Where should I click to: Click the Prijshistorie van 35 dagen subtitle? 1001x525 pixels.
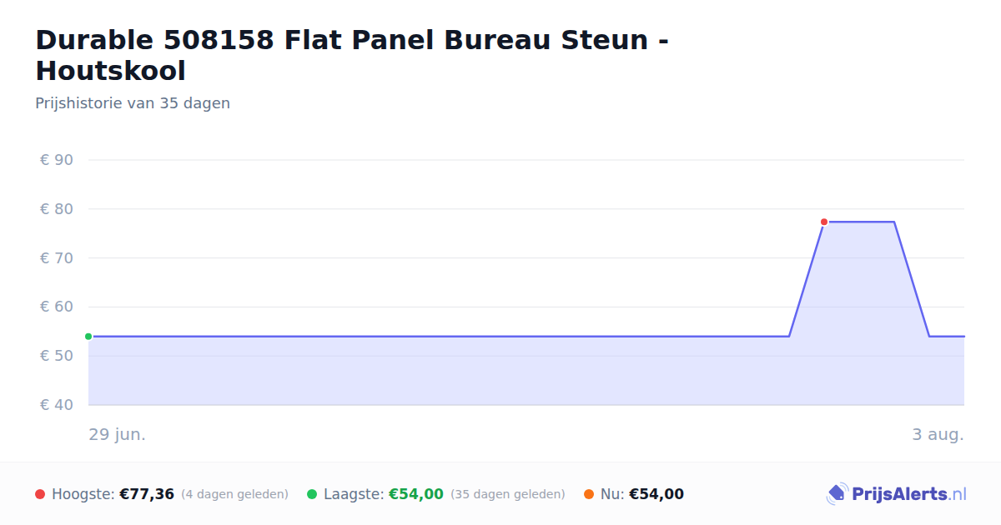pos(133,103)
